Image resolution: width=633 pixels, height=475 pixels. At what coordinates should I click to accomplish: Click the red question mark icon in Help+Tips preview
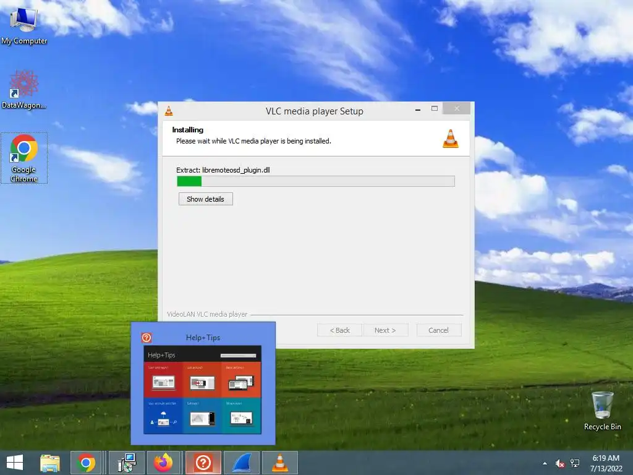[x=147, y=338]
